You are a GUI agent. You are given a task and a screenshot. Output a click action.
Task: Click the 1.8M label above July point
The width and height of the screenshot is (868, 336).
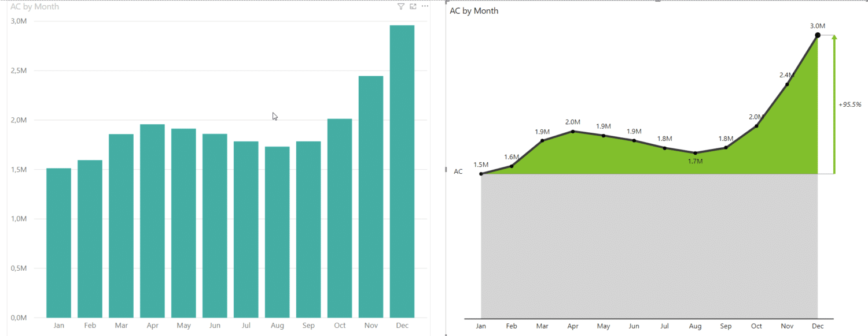pyautogui.click(x=664, y=139)
